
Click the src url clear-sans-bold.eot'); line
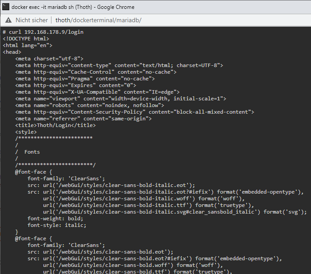point(100,252)
